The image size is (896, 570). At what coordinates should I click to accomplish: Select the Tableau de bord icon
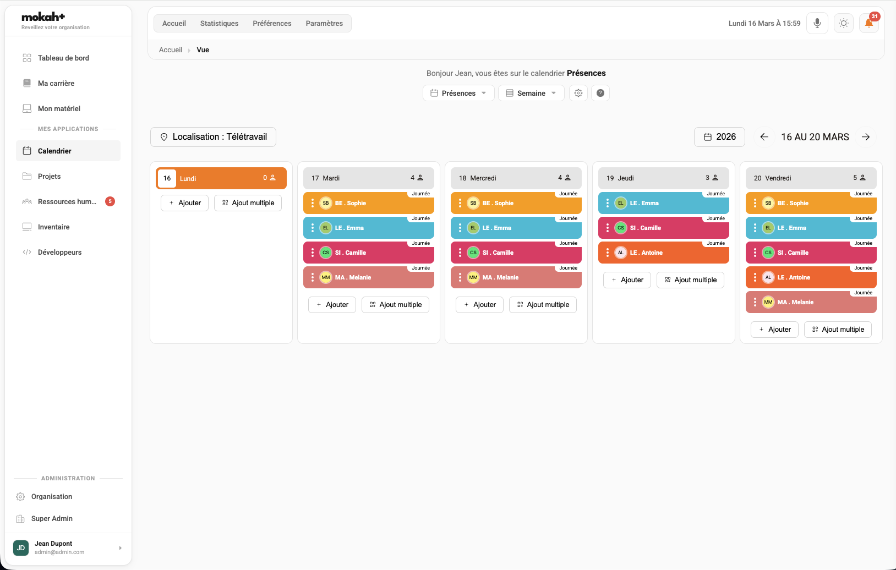tap(27, 57)
